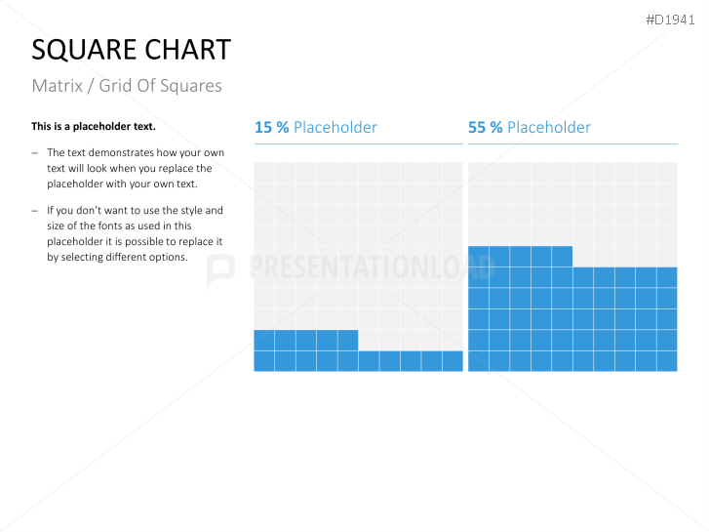This screenshot has height=532, width=709.
Task: Select the '15 % Placeholder' heading
Action: [315, 127]
